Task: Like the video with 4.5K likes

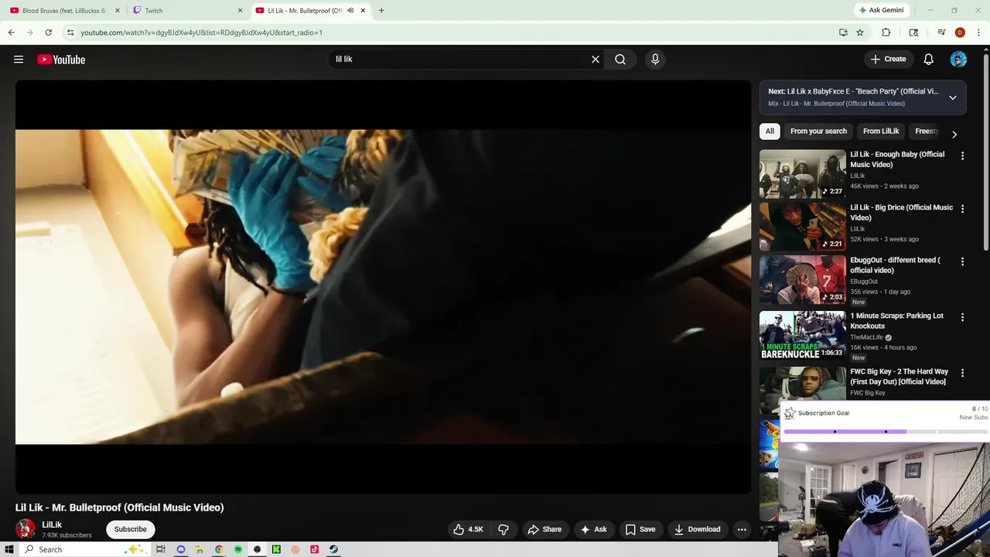Action: tap(468, 529)
